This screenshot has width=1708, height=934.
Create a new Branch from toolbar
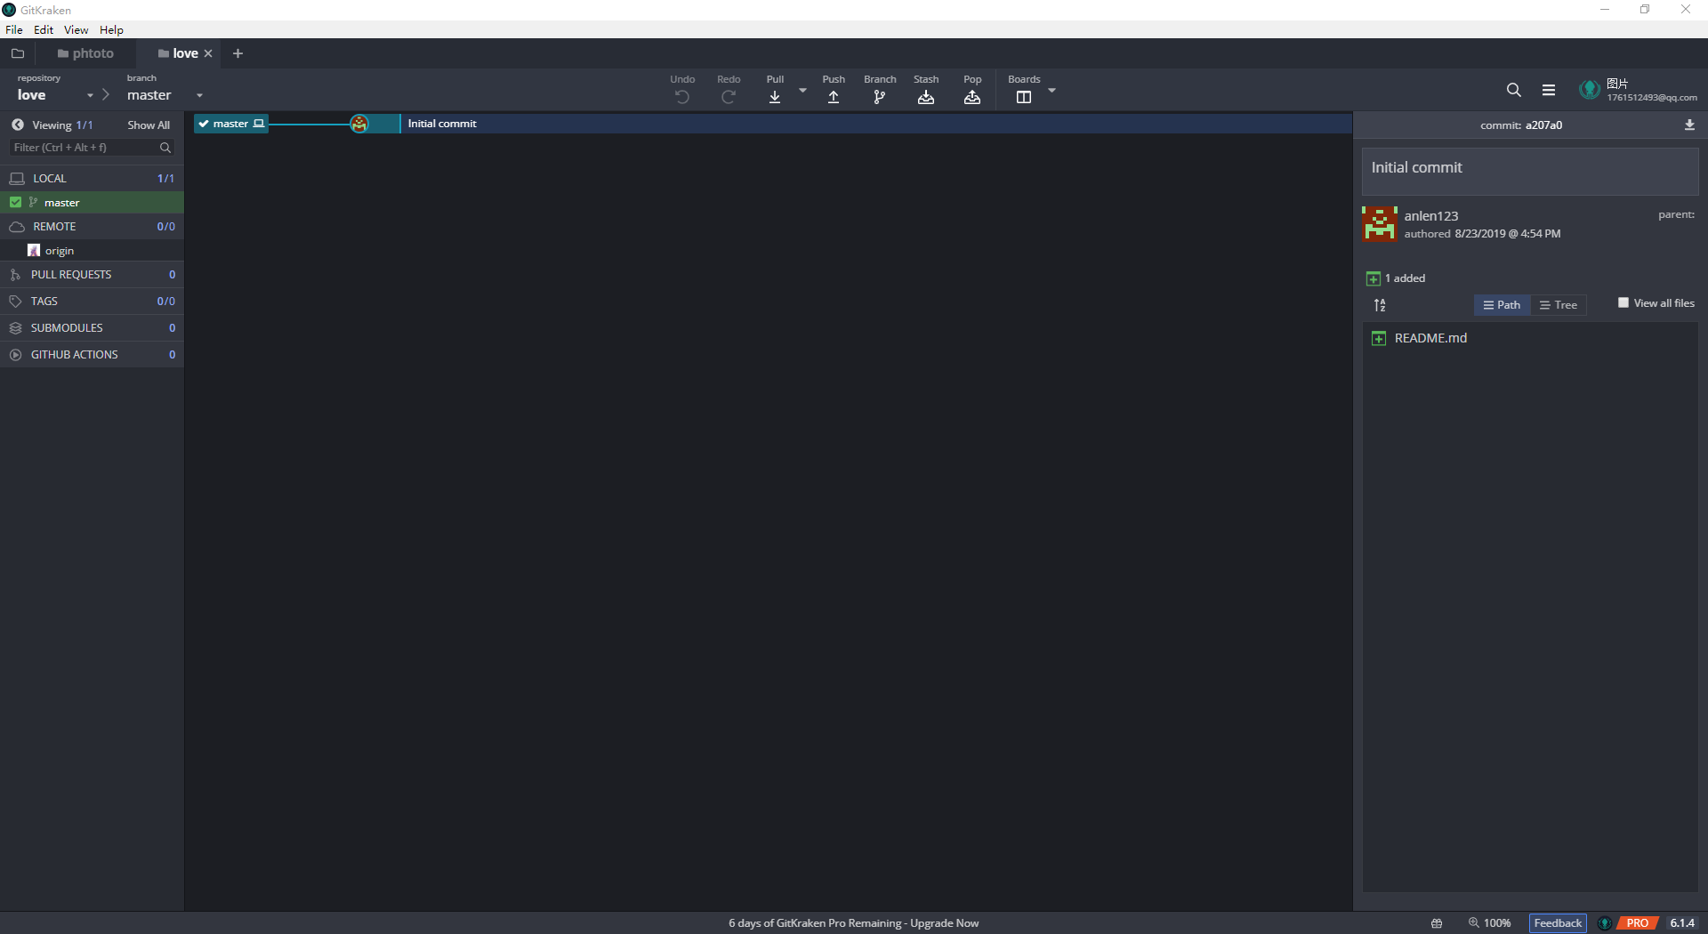pyautogui.click(x=879, y=96)
